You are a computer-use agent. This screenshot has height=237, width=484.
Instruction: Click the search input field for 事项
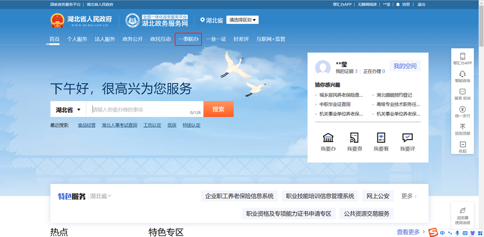click(x=139, y=110)
